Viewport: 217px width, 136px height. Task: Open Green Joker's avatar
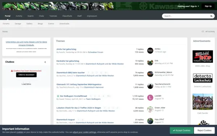[150, 109]
